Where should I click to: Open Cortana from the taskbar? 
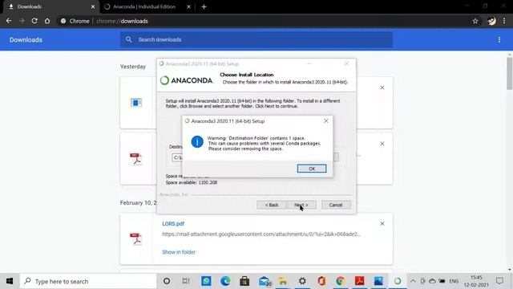click(x=167, y=281)
